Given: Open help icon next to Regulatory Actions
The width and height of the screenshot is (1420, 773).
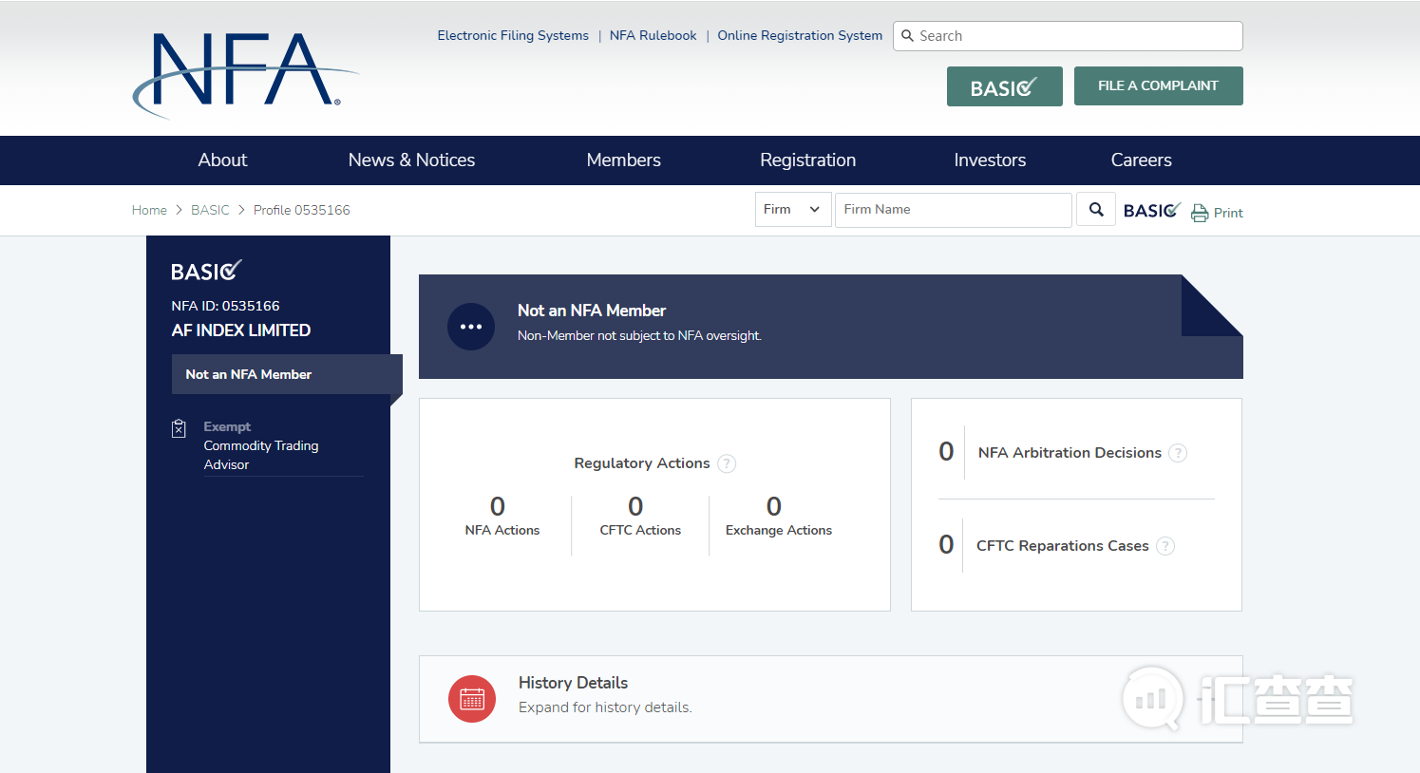Looking at the screenshot, I should [727, 463].
